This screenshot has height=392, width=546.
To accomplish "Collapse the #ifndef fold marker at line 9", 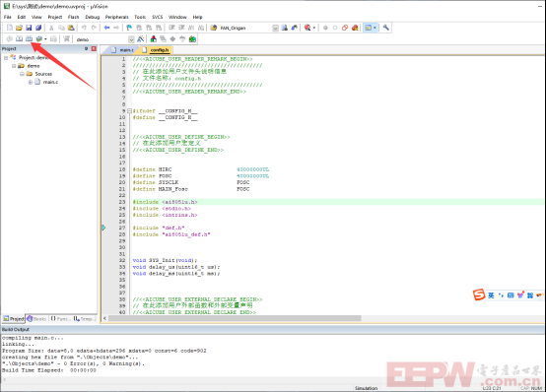I will click(x=129, y=110).
